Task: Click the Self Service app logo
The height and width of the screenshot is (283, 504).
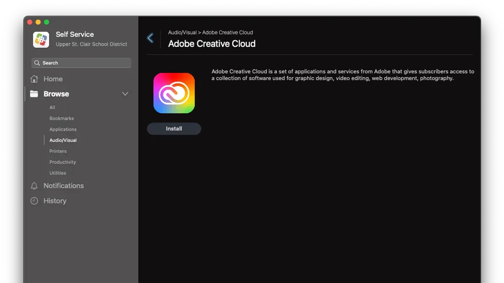Action: [41, 39]
